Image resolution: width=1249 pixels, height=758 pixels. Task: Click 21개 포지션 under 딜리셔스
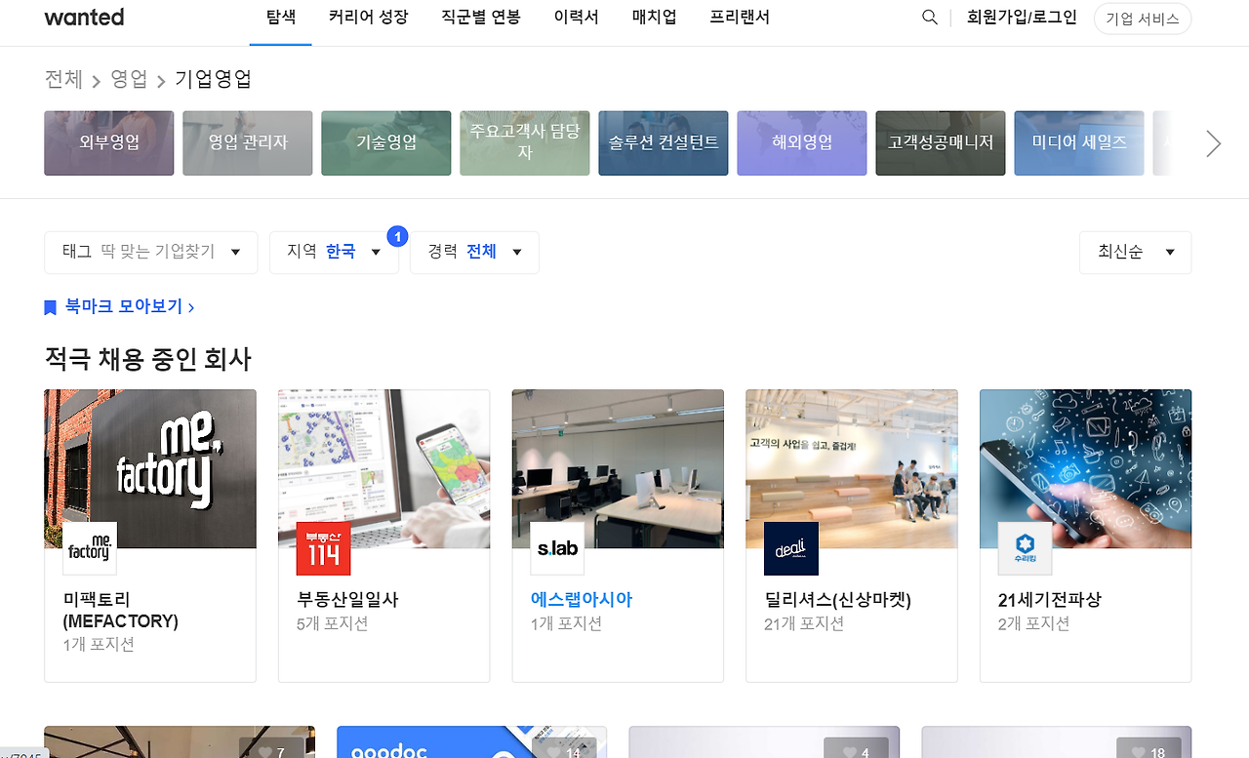tap(804, 623)
